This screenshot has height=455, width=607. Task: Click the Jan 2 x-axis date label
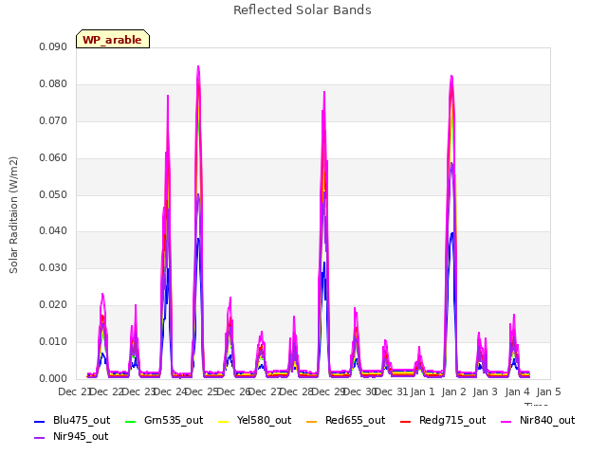(x=453, y=391)
